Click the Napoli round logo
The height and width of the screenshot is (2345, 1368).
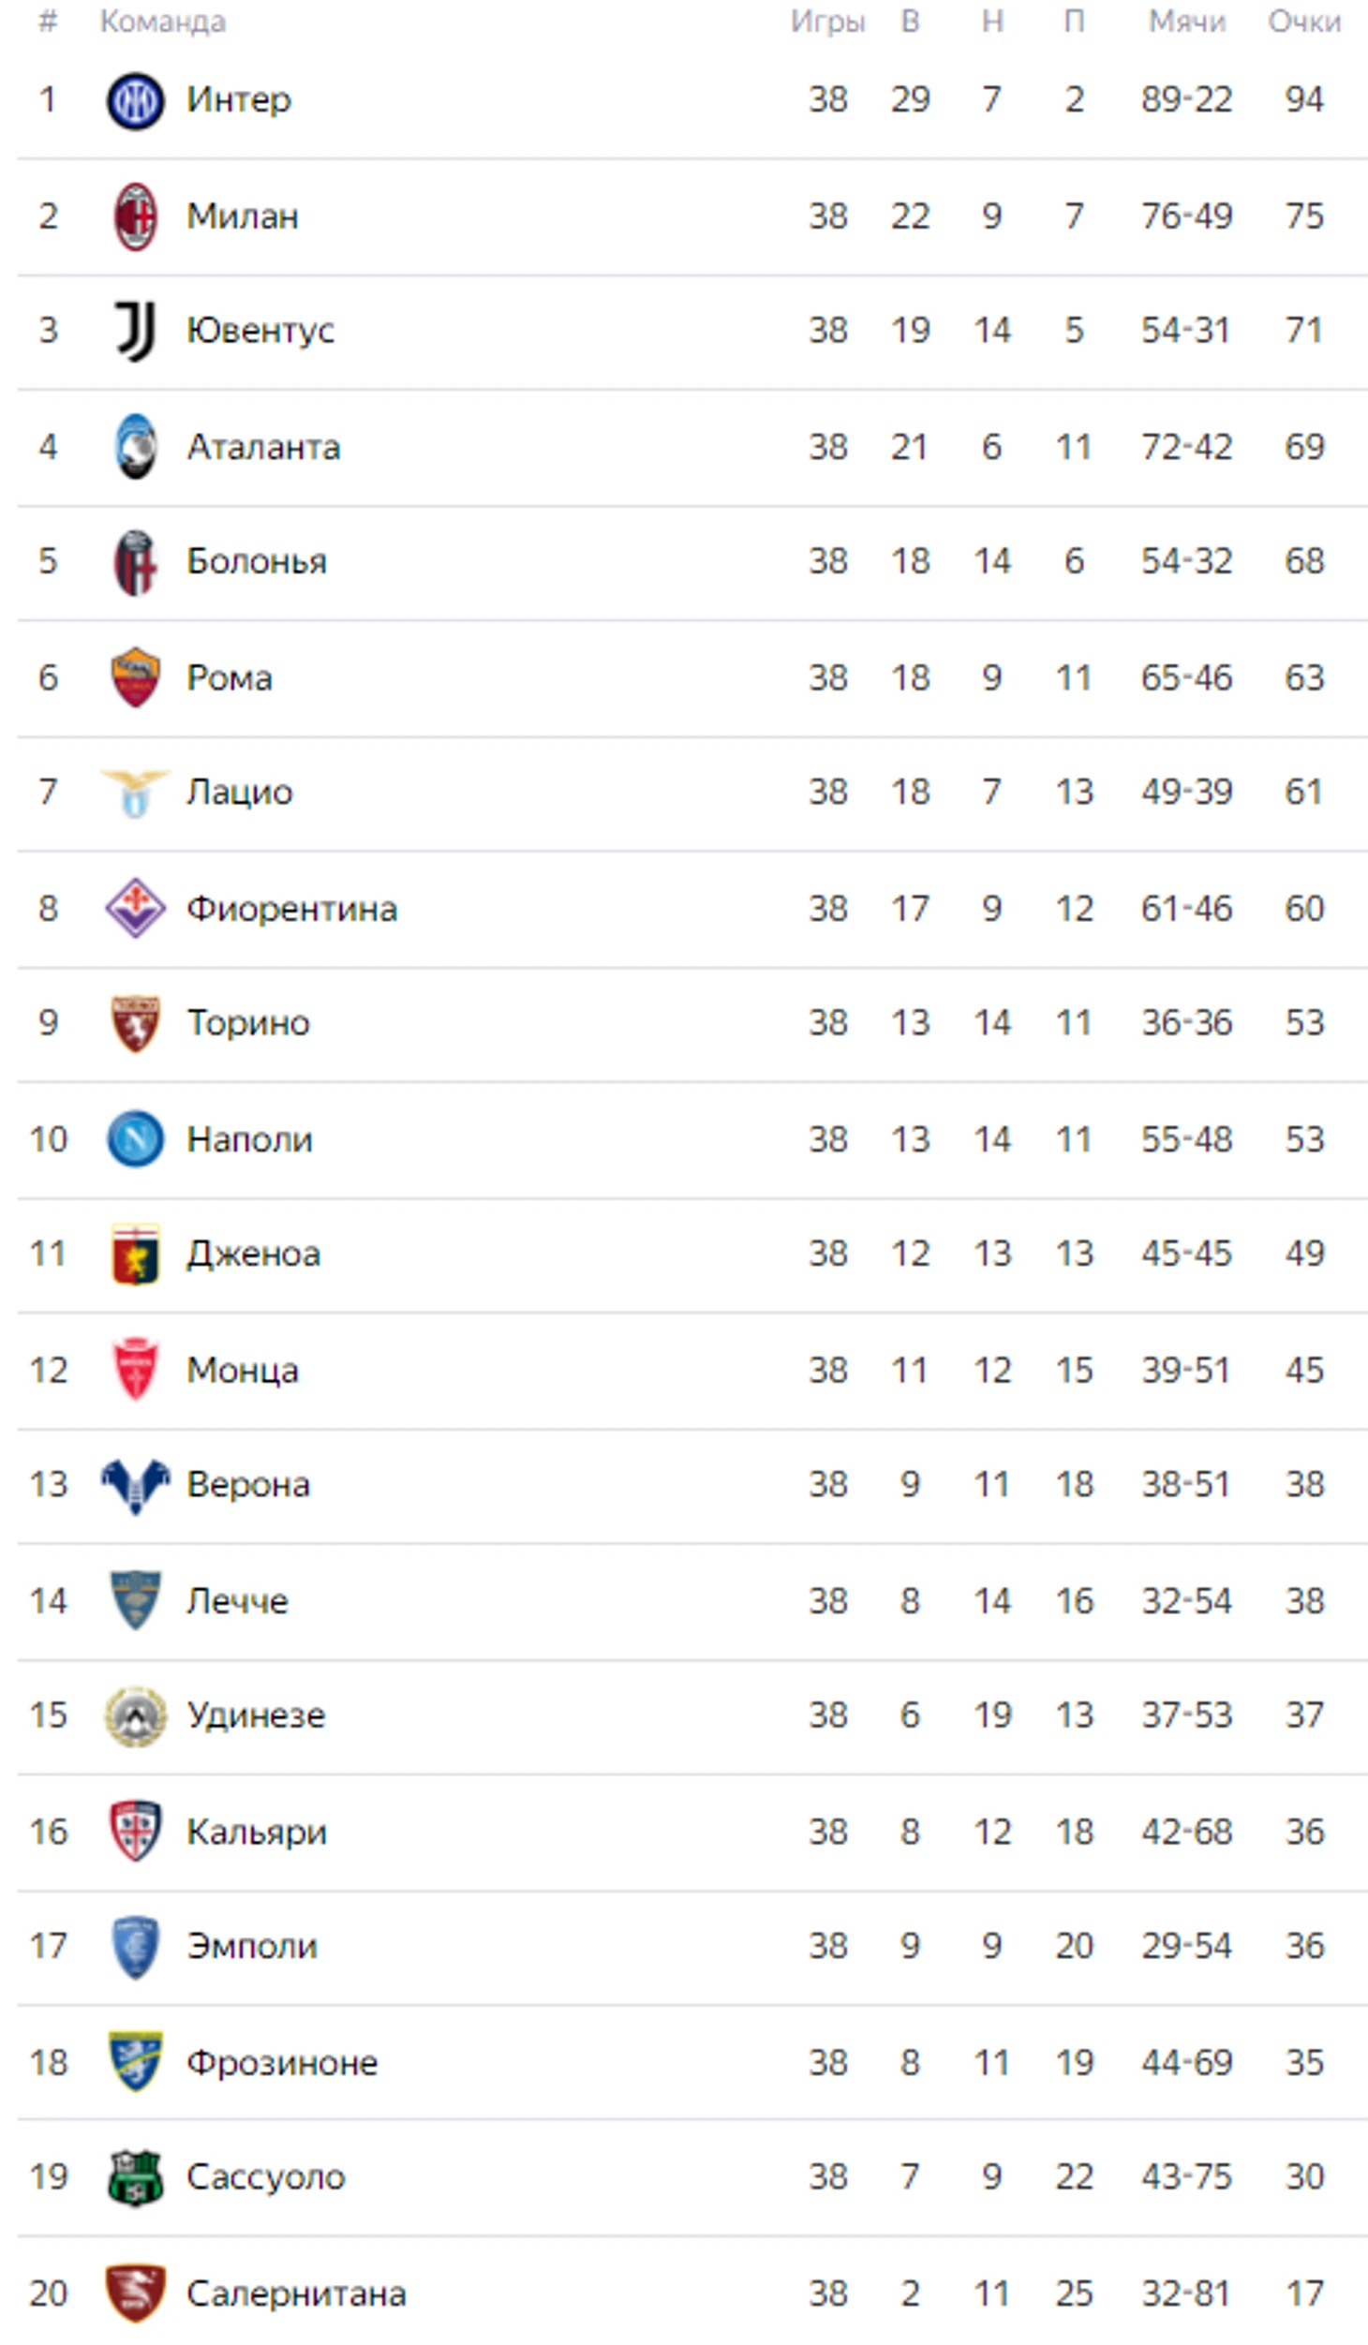pyautogui.click(x=135, y=1139)
